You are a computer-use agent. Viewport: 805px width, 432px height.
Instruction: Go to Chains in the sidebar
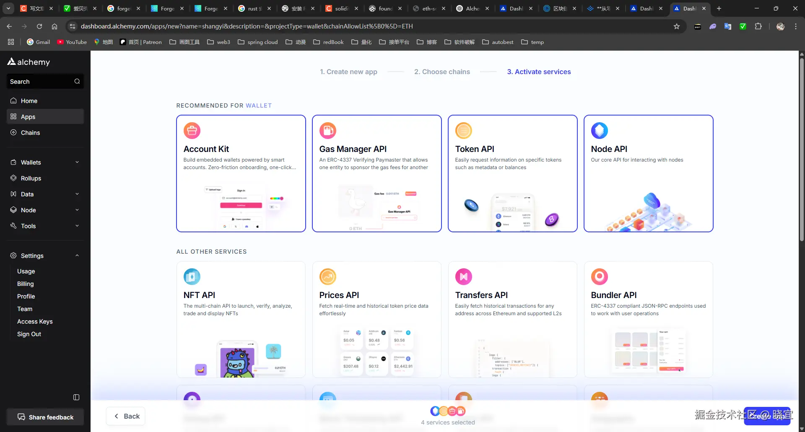click(45, 133)
